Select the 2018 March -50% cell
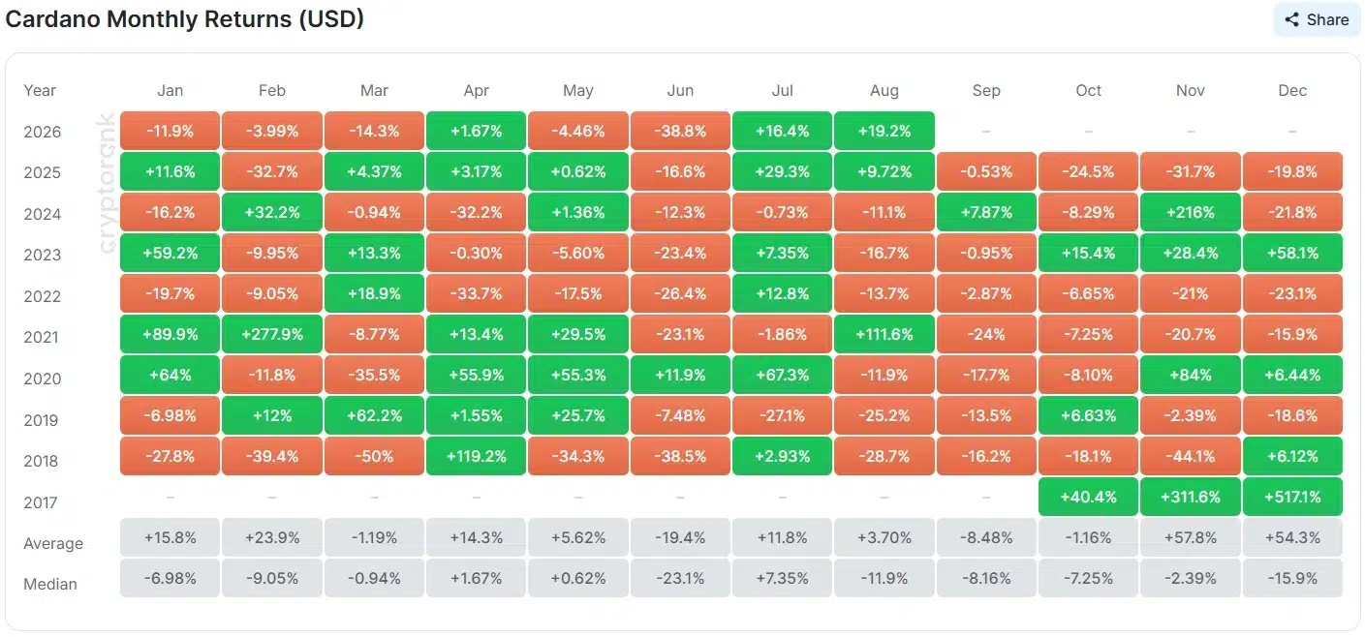This screenshot has height=637, width=1365. 374,456
